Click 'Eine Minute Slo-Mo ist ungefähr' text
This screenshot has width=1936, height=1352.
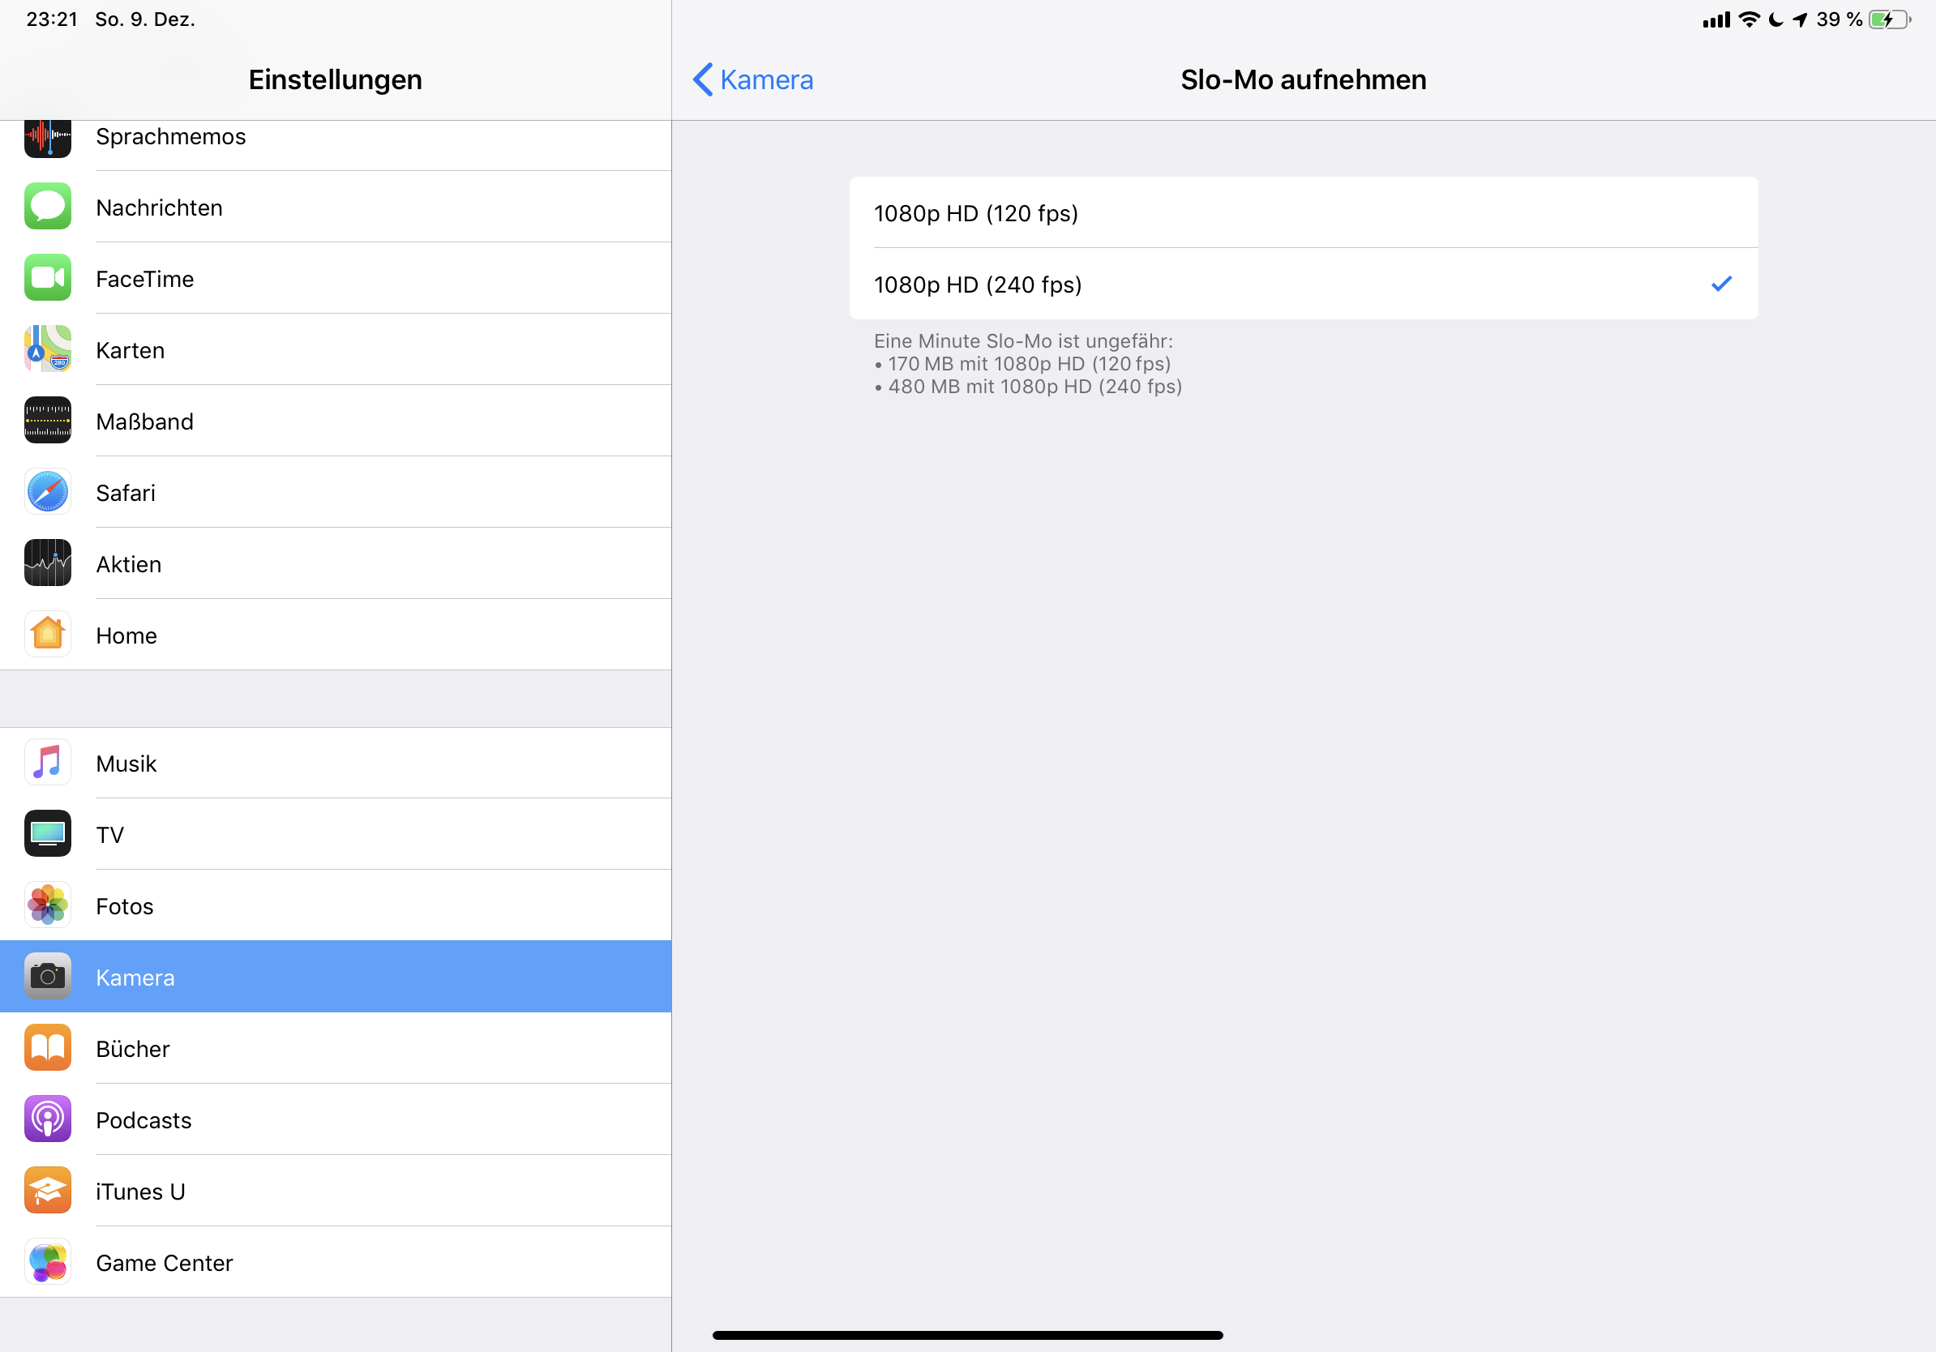pyautogui.click(x=1023, y=341)
